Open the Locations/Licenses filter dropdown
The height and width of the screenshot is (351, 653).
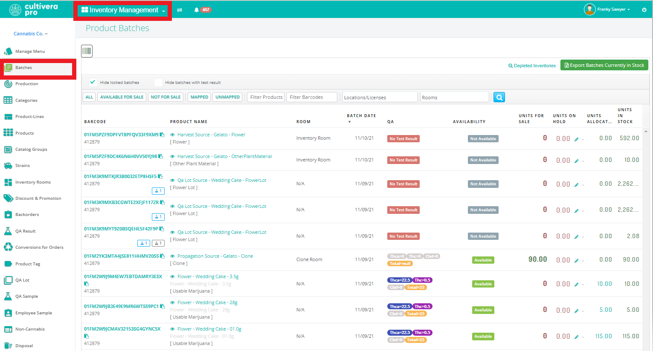380,97
